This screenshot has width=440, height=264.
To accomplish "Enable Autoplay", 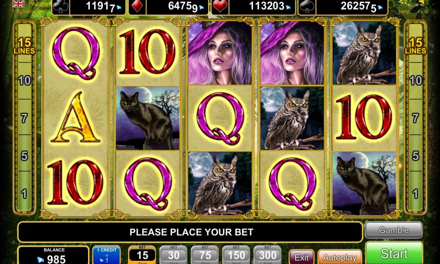I will click(x=340, y=257).
